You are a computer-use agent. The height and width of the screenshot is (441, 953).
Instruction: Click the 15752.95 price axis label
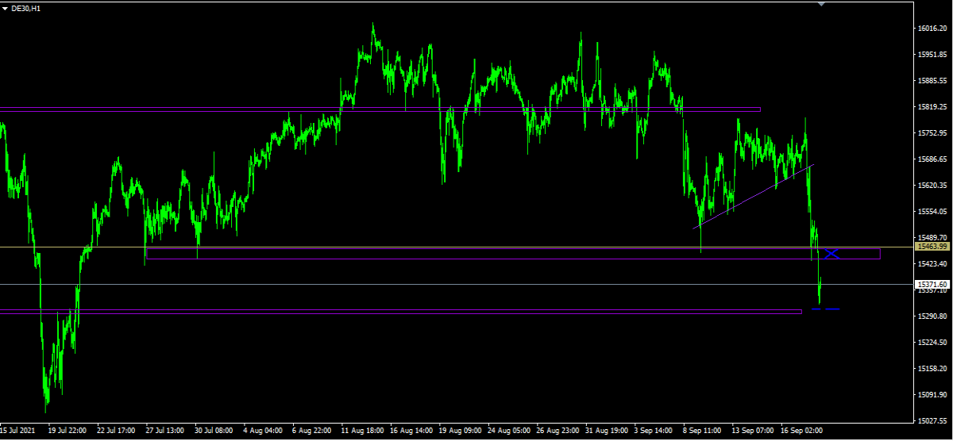pyautogui.click(x=932, y=133)
